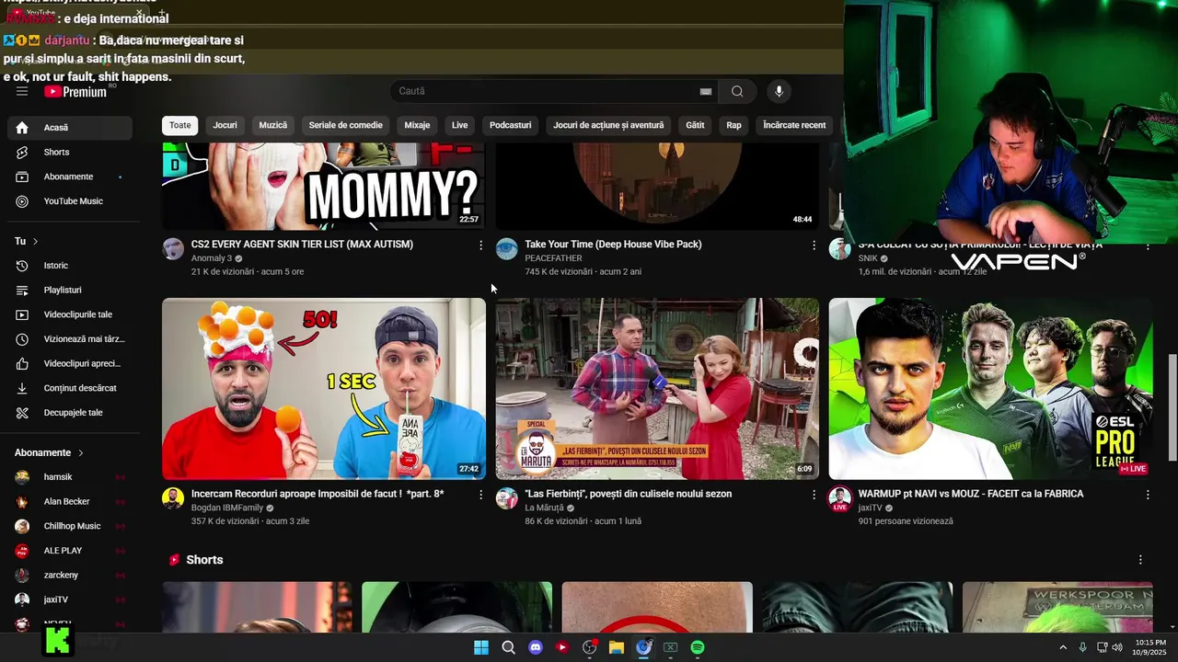
Task: Start voice search with the microphone button
Action: click(779, 91)
